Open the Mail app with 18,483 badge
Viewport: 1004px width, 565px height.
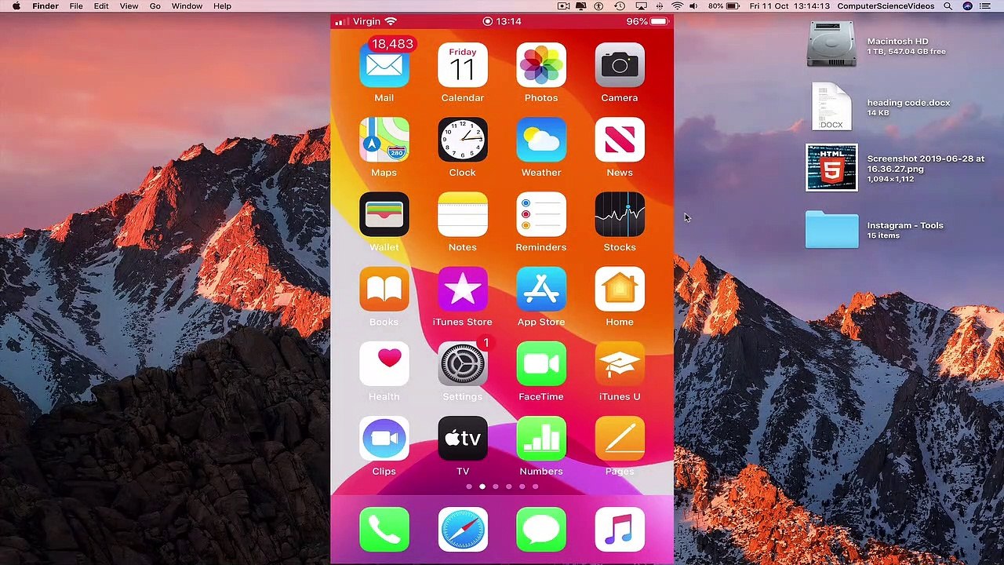tap(384, 64)
